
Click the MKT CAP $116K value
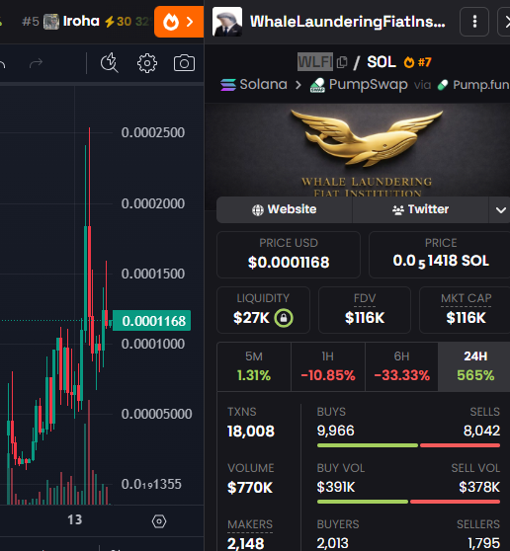[466, 318]
